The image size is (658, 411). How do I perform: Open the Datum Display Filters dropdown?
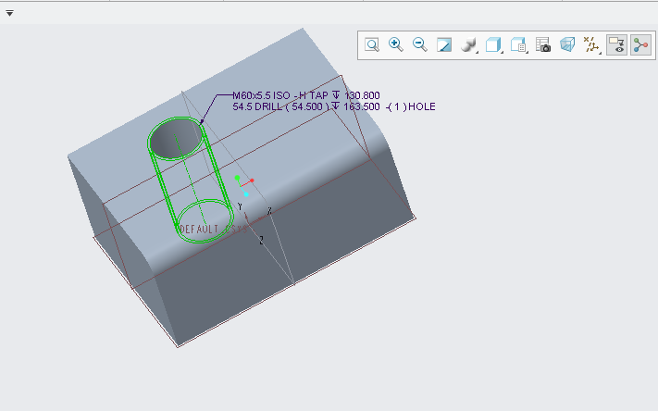[592, 44]
